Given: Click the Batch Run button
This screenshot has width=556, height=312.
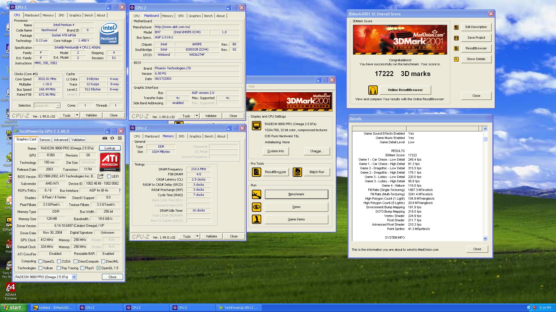Looking at the screenshot, I should pos(317,172).
